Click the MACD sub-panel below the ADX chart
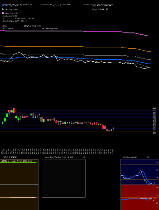This screenshot has width=159, height=210. (x=19, y=197)
